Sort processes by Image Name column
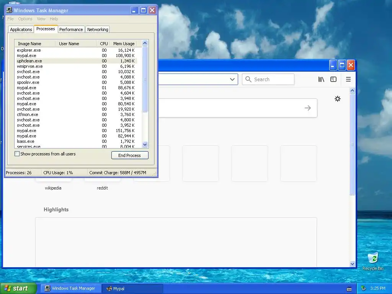 click(35, 44)
